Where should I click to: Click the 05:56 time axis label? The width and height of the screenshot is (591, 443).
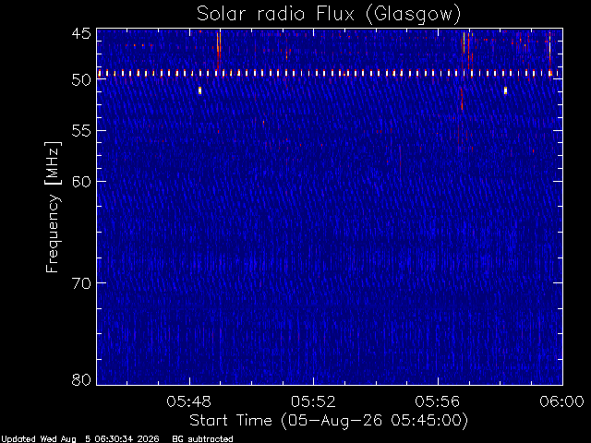438,401
